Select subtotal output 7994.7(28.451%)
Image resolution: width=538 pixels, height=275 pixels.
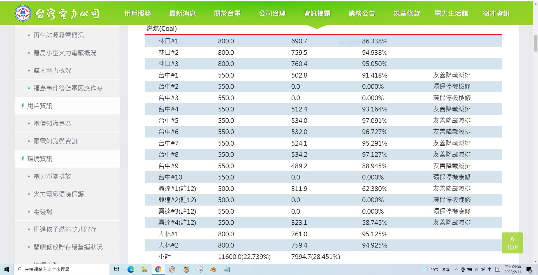click(x=316, y=257)
